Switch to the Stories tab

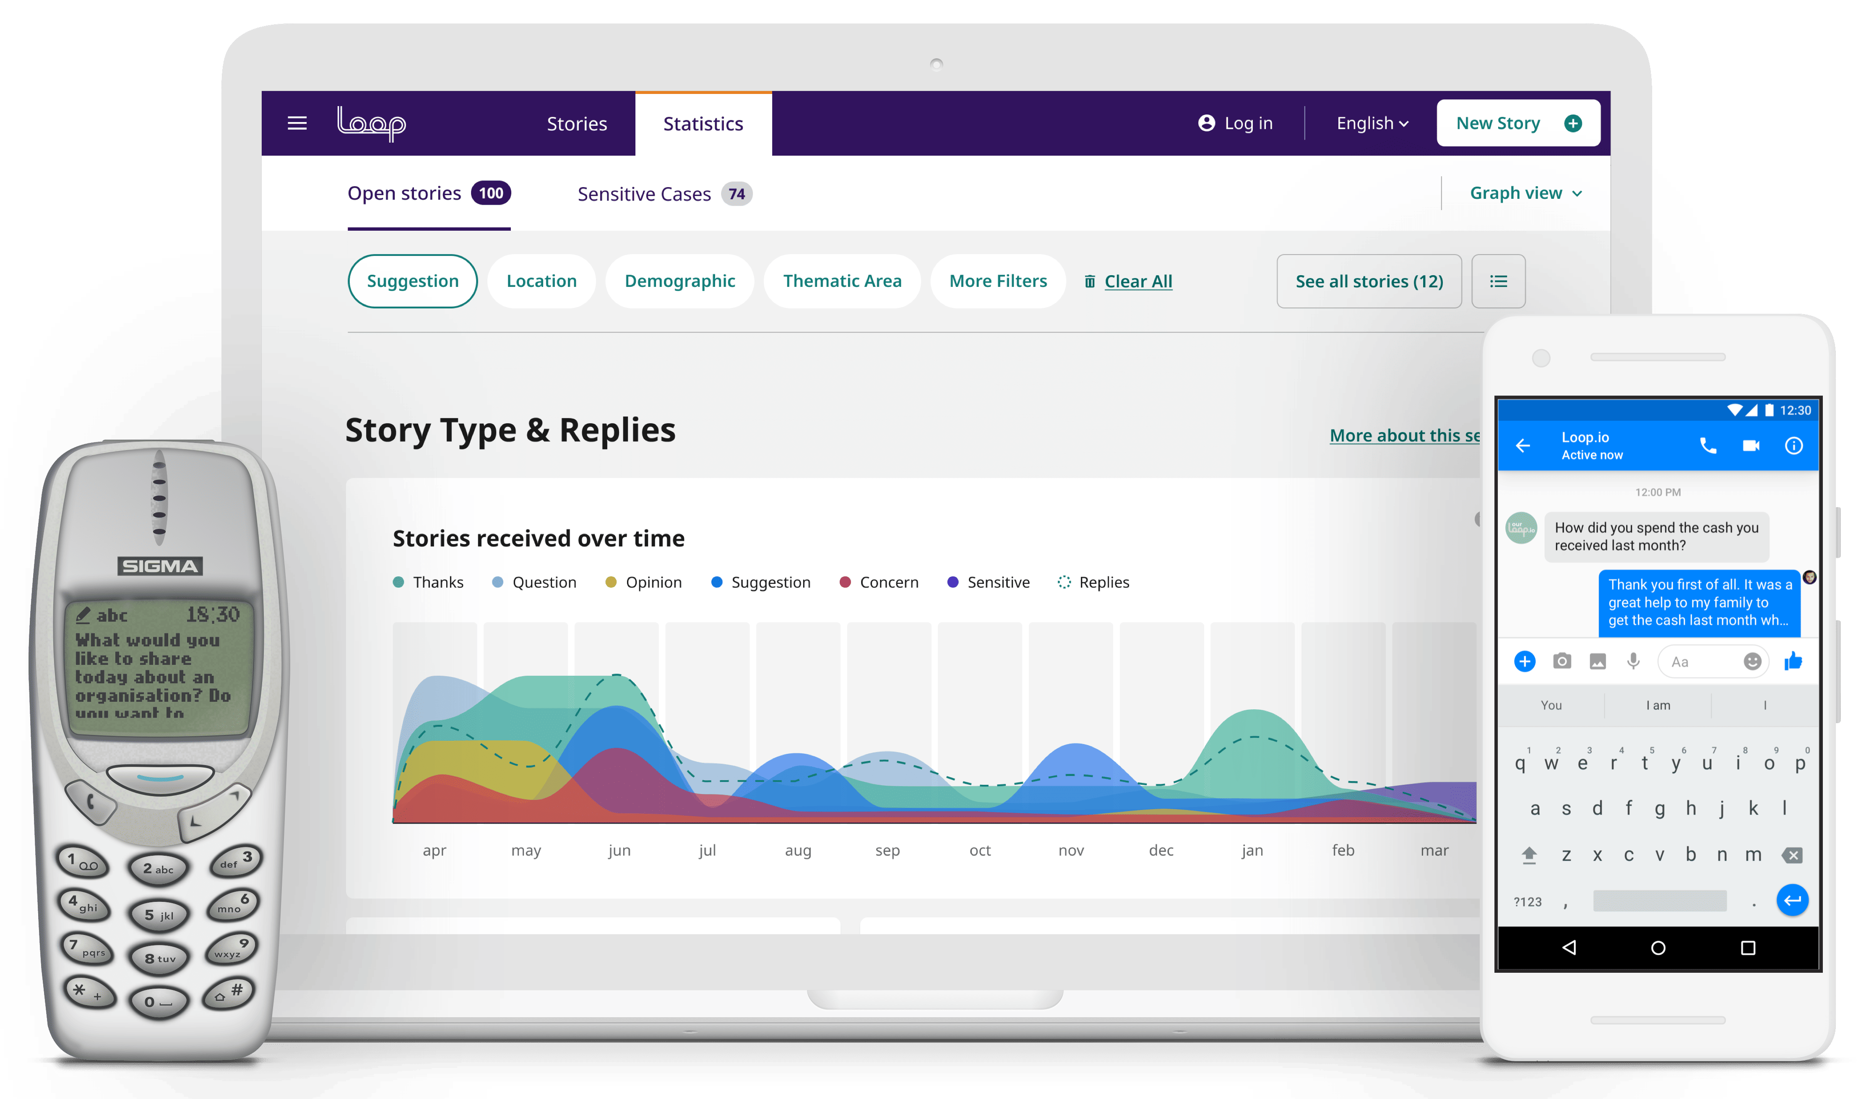click(576, 124)
